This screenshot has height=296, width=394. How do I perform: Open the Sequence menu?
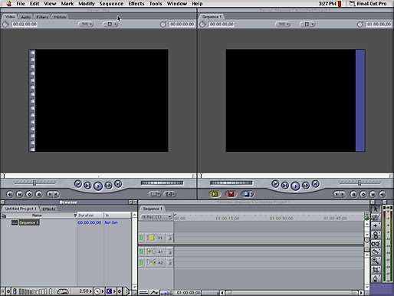coord(111,4)
